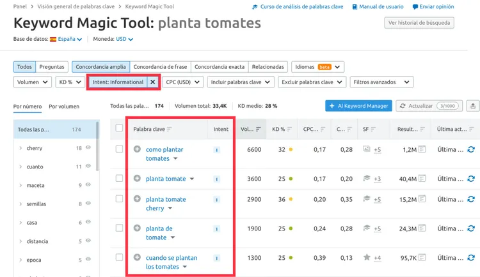Remove the Intent: Informational filter with X
Viewport: 480px width, 277px height.
(152, 82)
